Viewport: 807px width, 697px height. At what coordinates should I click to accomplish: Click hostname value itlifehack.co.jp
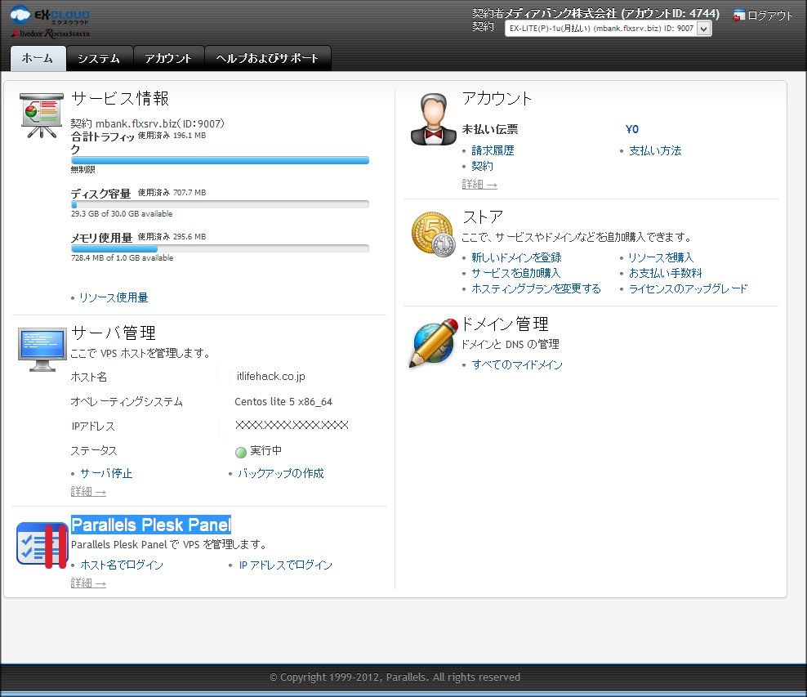[x=270, y=377]
